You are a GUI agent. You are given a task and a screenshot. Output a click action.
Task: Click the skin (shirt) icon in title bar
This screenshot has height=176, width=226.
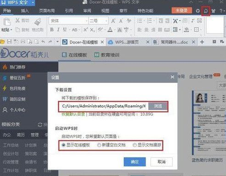click(213, 11)
